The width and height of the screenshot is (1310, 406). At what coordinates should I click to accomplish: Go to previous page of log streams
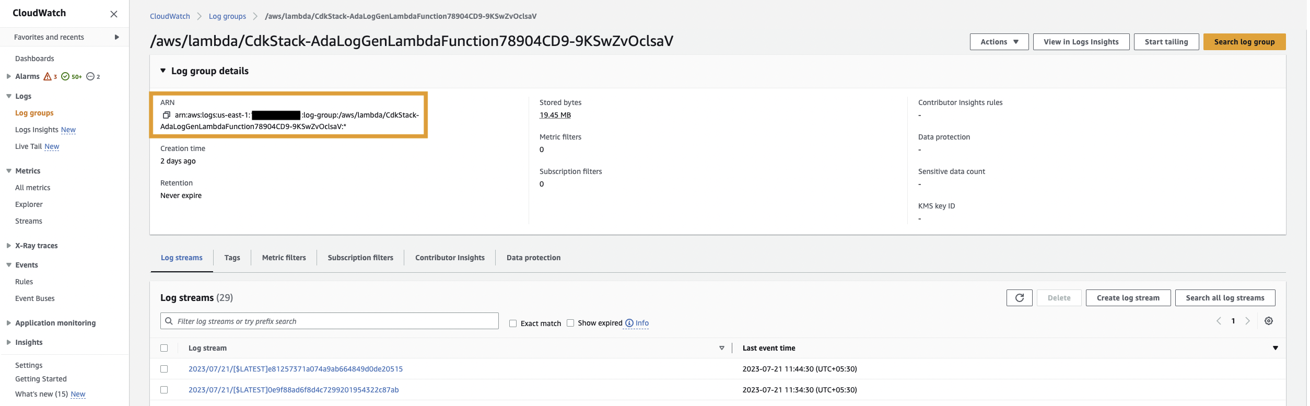pyautogui.click(x=1219, y=321)
